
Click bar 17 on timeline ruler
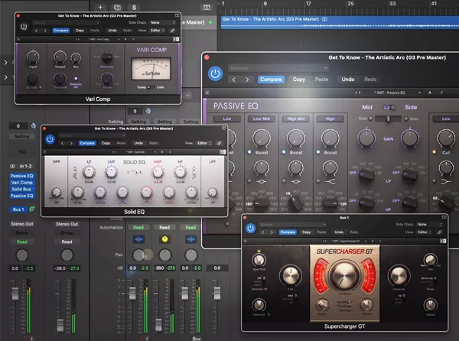point(308,4)
